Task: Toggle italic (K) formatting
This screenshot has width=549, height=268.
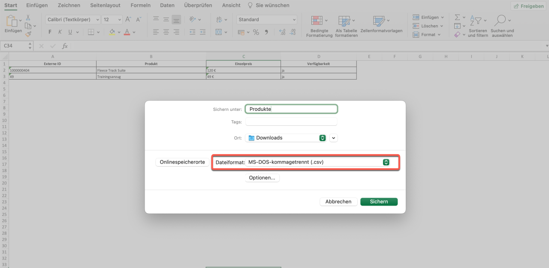Action: 60,32
